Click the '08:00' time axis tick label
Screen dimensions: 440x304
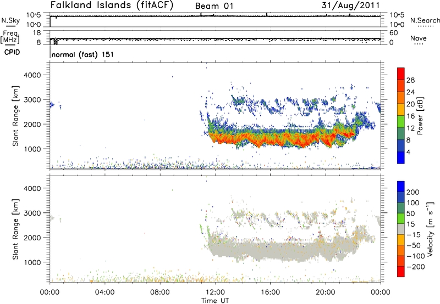pyautogui.click(x=160, y=292)
